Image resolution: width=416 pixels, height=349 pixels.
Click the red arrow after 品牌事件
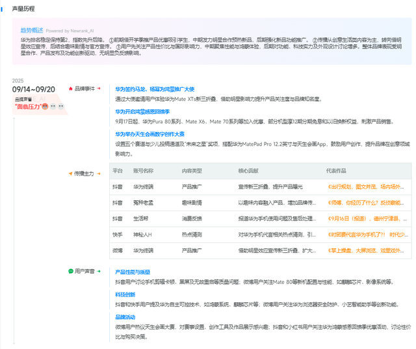coord(99,88)
